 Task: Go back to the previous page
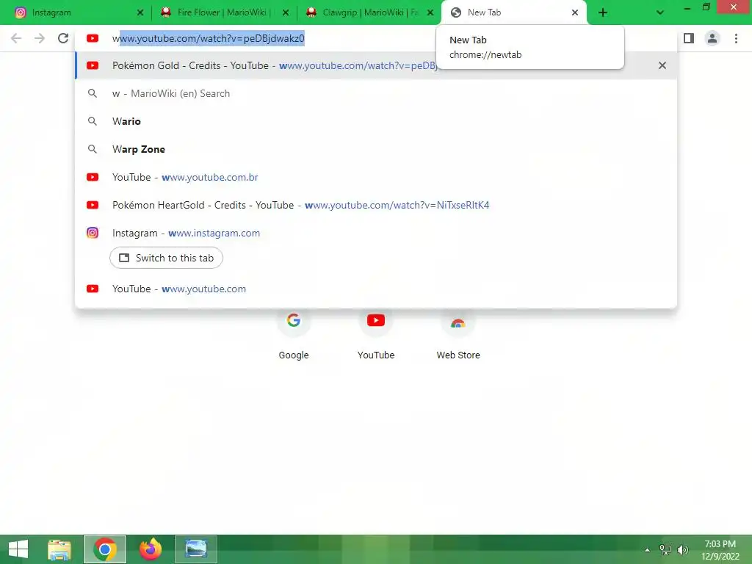click(16, 38)
